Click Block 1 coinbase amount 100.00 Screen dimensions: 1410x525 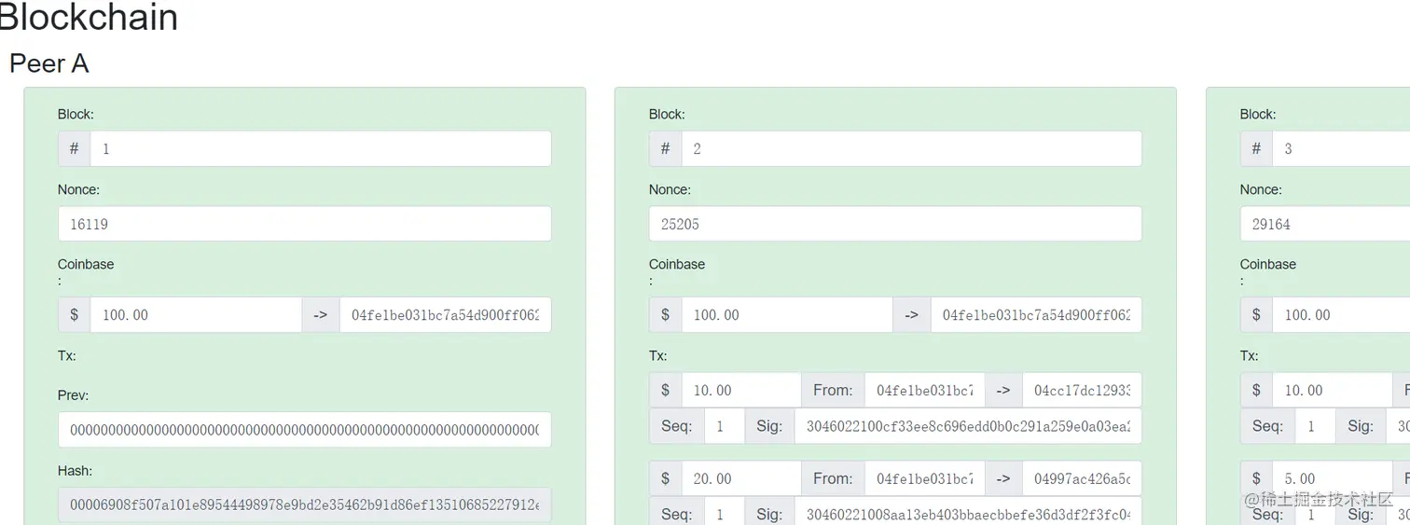coord(196,314)
